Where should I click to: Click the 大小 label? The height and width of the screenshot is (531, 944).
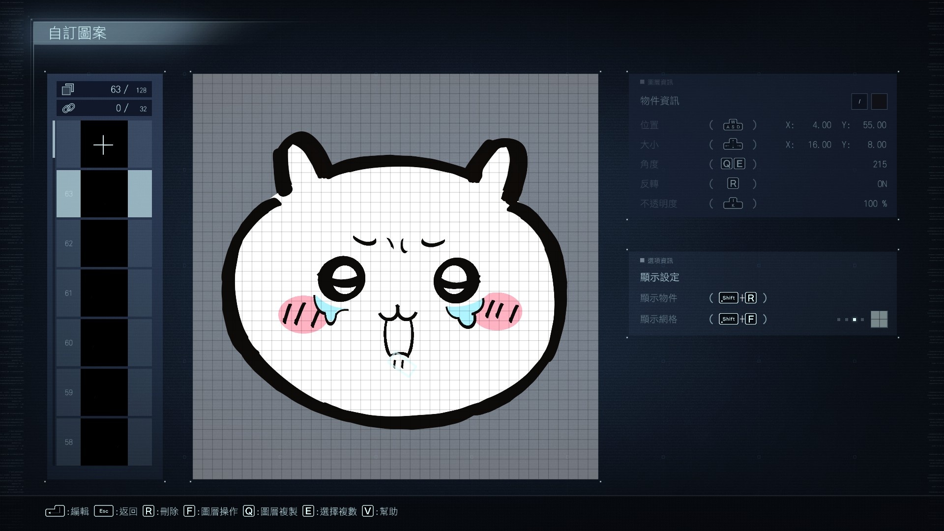click(x=649, y=145)
